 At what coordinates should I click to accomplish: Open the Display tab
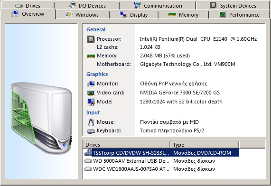tap(134, 15)
